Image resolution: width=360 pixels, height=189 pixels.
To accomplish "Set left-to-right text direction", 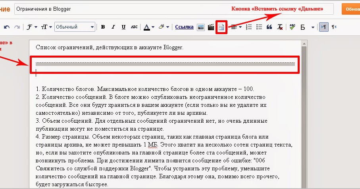I will click(x=324, y=27).
